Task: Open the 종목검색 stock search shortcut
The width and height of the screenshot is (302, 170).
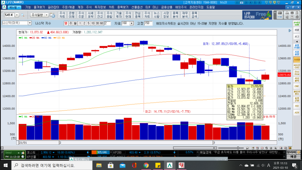Action: pos(194,15)
